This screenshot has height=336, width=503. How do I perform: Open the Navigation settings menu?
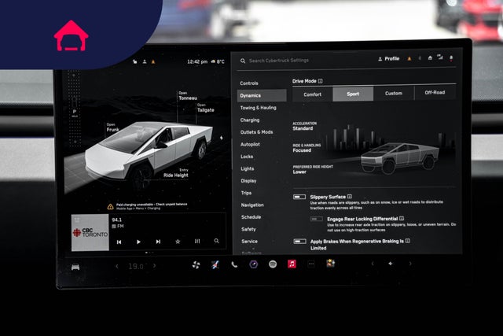(252, 205)
